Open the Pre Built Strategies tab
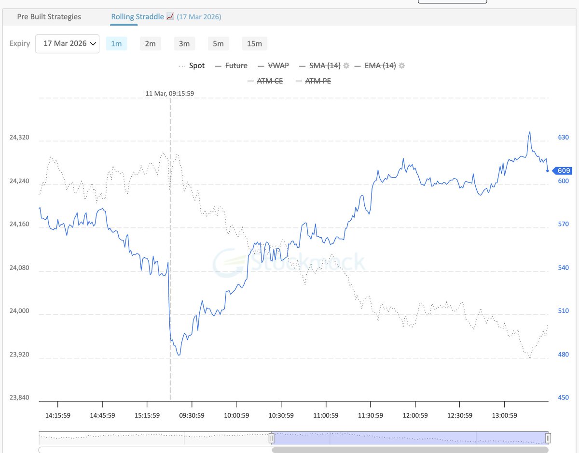The height and width of the screenshot is (453, 579). click(x=49, y=16)
